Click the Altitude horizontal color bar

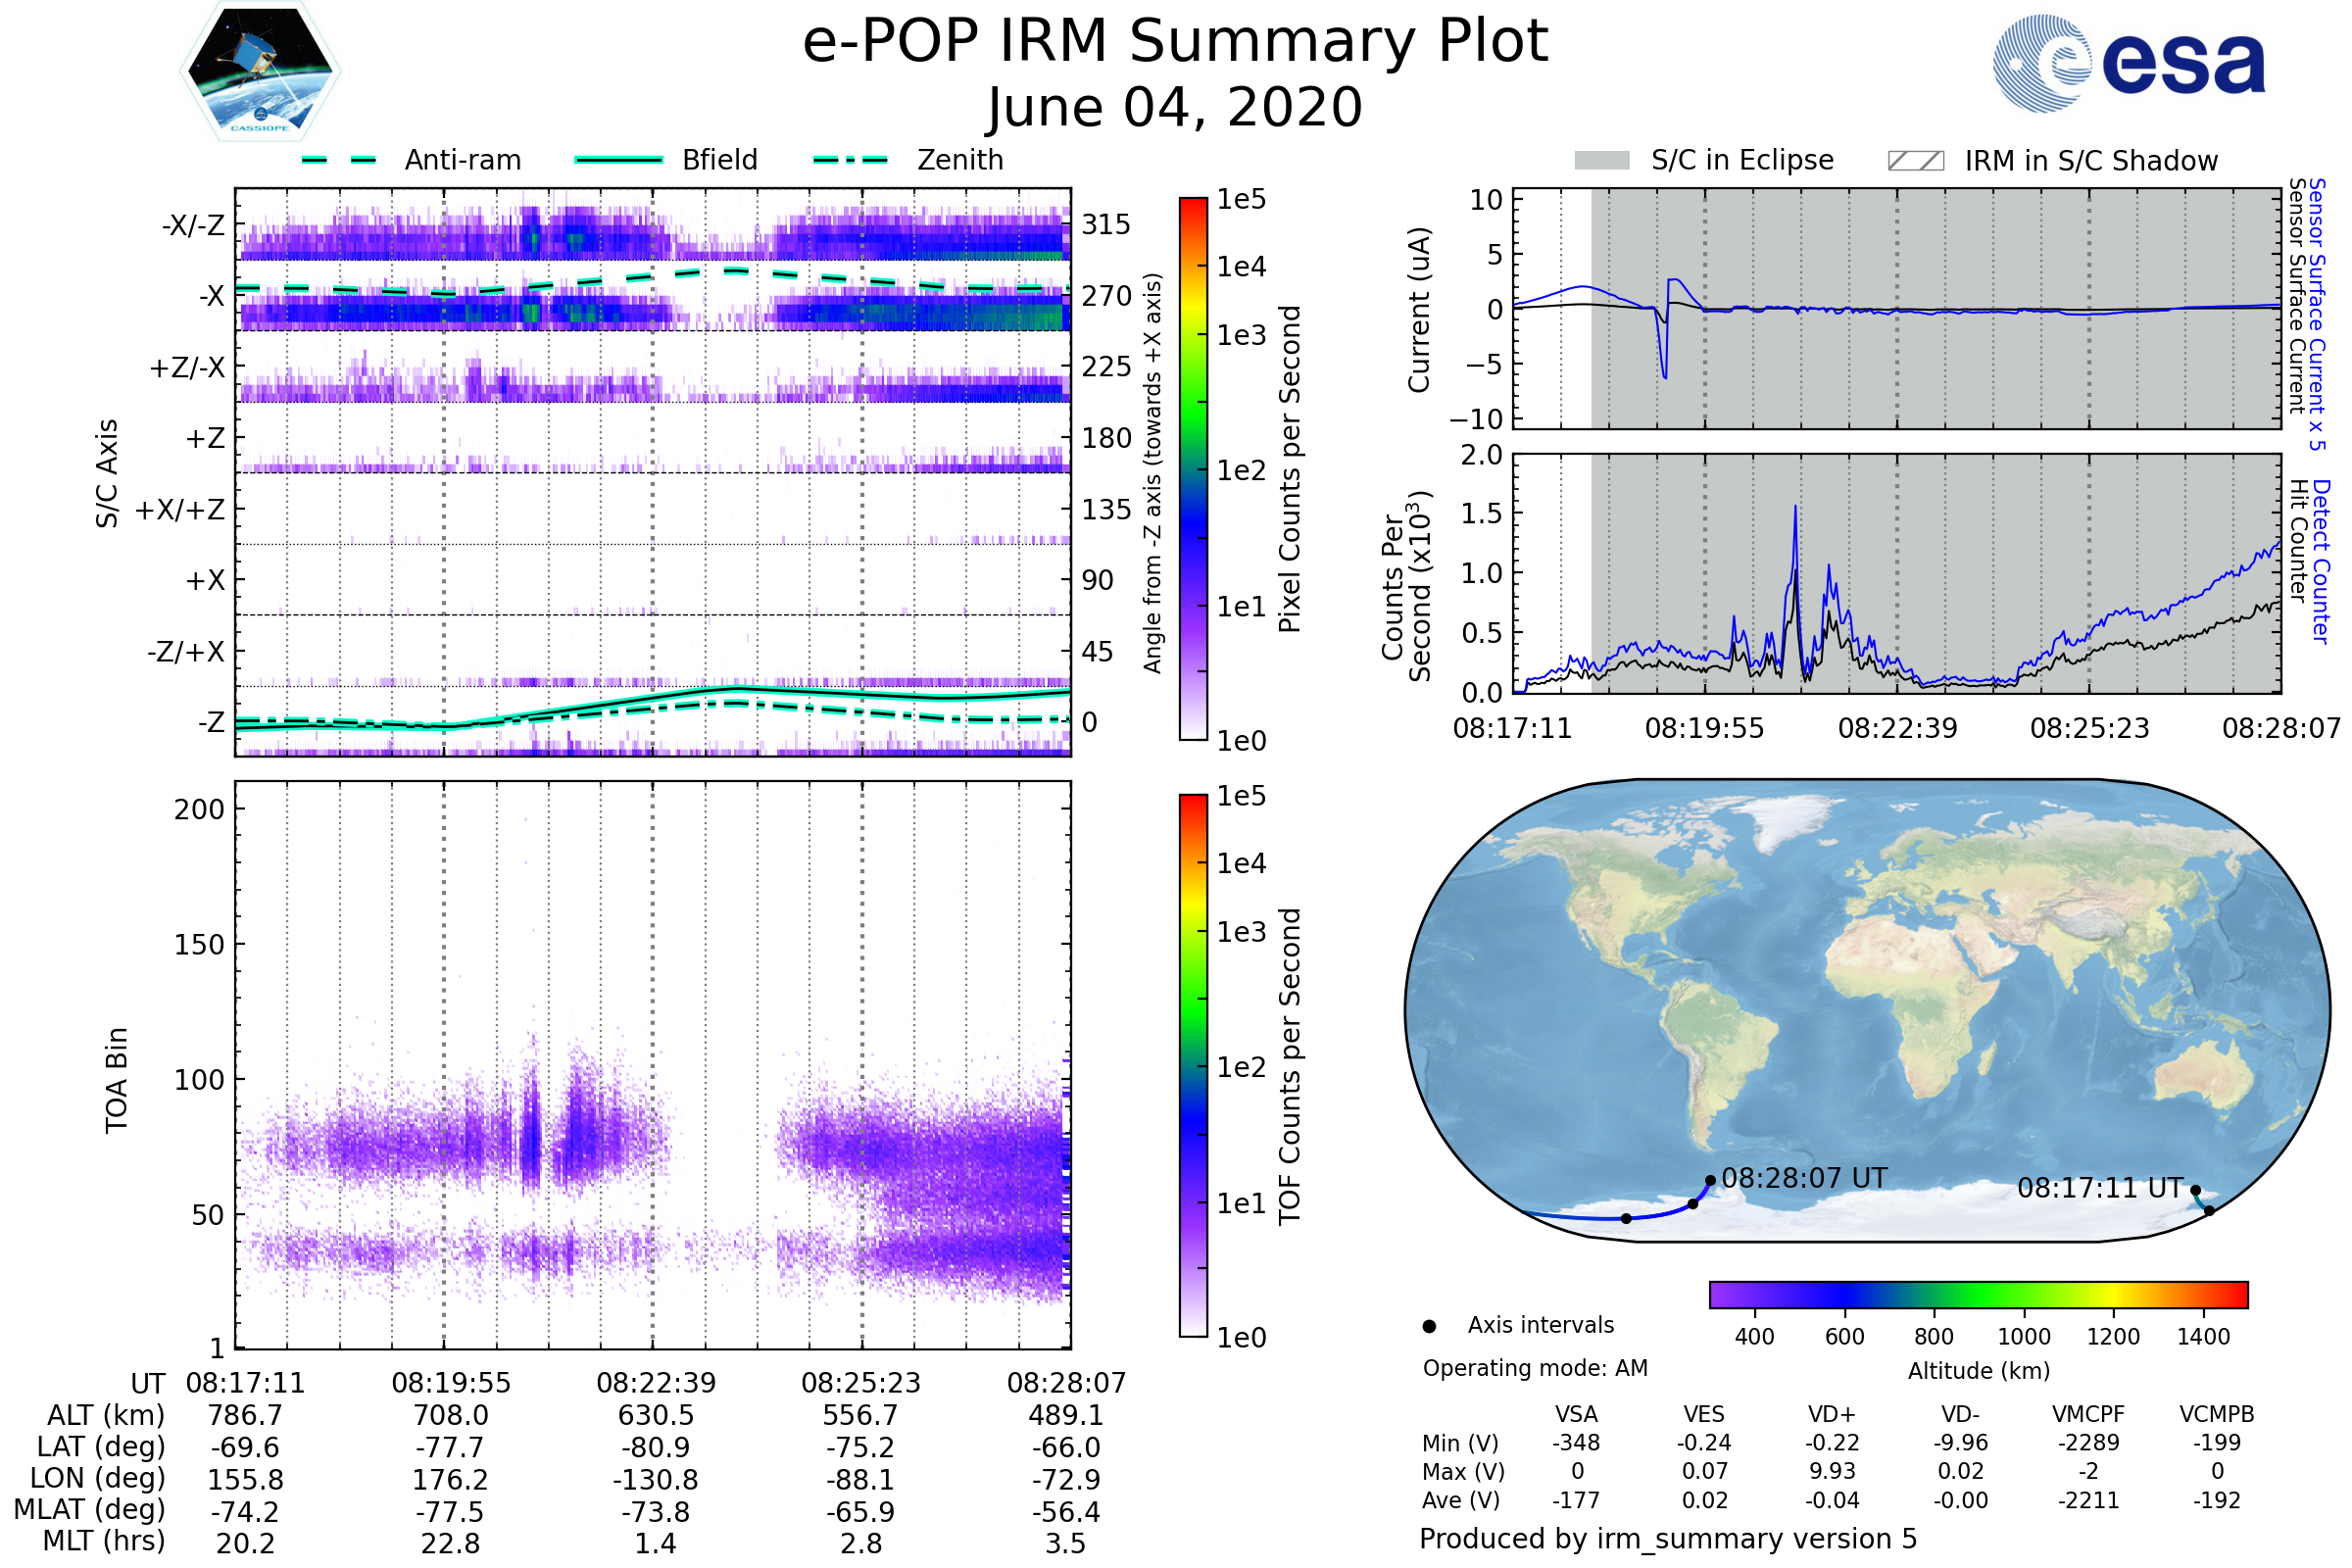click(x=1979, y=1295)
